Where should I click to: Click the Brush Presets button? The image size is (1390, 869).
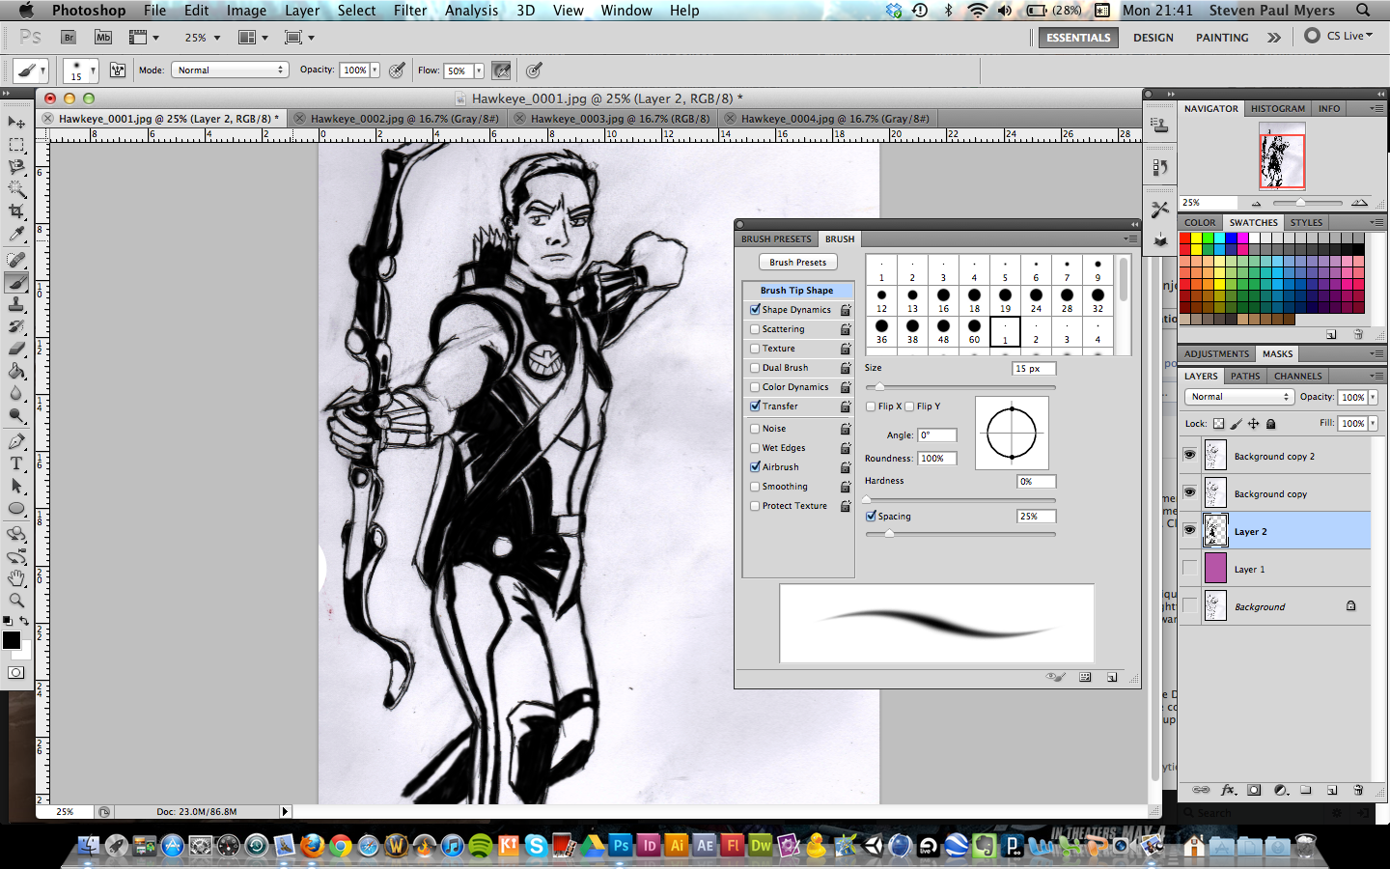click(798, 263)
